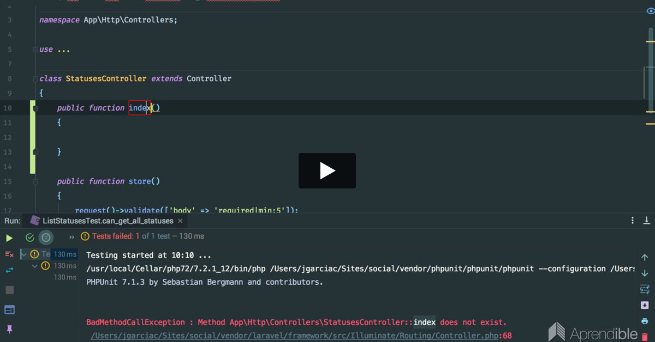655x342 pixels.
Task: Click toggle auto-test icon with blue arrows
Action: [9, 270]
